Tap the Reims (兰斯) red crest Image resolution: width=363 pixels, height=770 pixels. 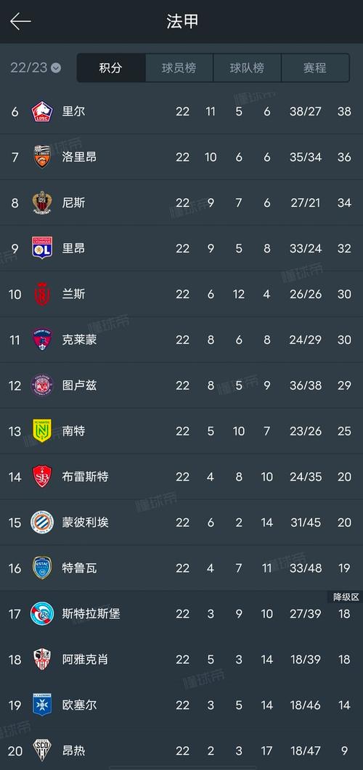[42, 294]
